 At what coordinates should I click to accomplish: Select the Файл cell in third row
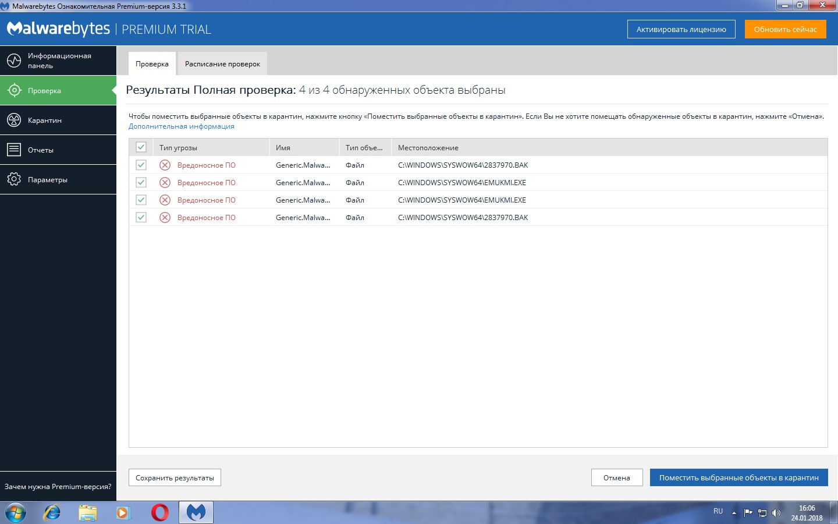coord(355,200)
